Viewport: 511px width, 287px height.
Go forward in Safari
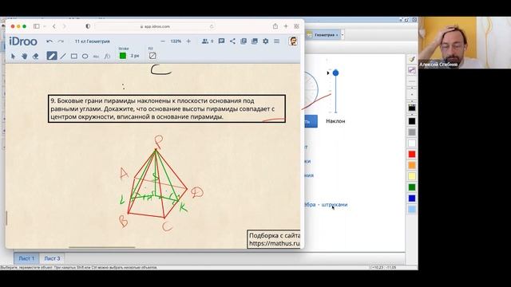[64, 26]
